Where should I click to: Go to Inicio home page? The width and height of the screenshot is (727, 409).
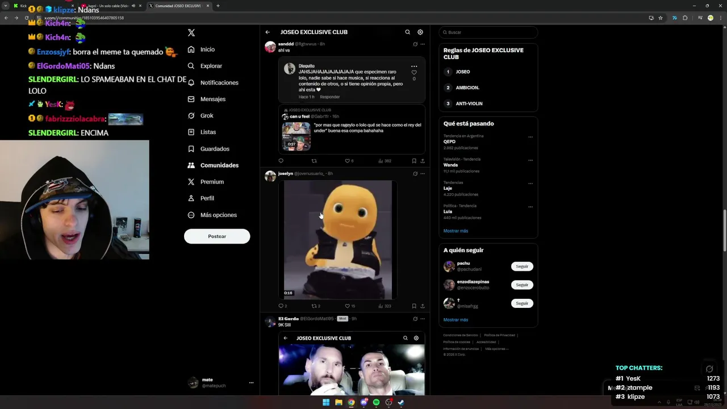[202, 49]
